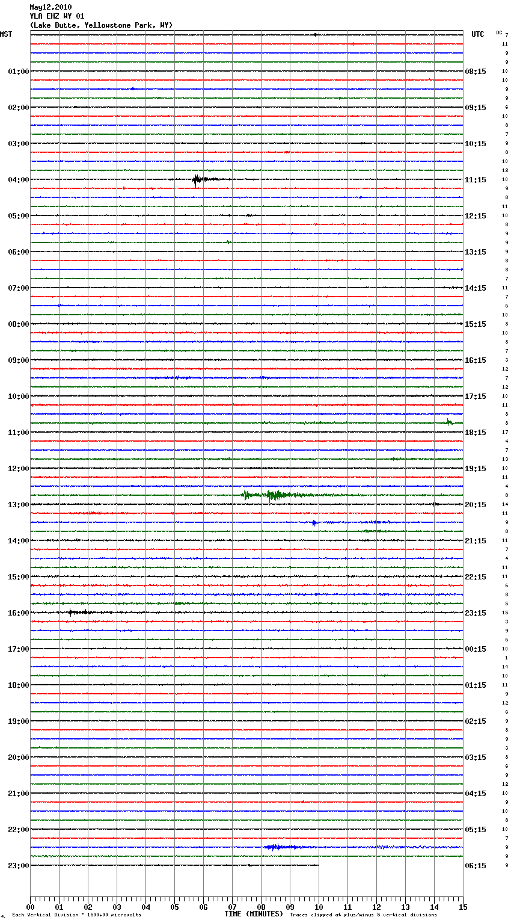Select the 09:00 MST hour label
This screenshot has width=511, height=923.
[x=18, y=360]
